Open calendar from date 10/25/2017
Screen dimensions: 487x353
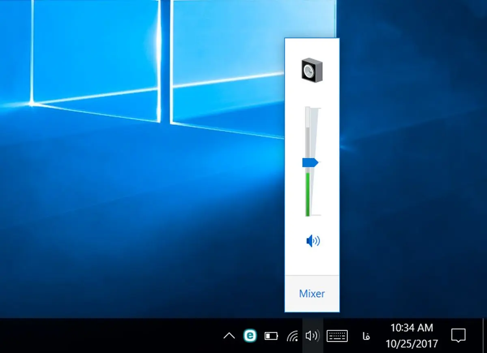pos(412,344)
